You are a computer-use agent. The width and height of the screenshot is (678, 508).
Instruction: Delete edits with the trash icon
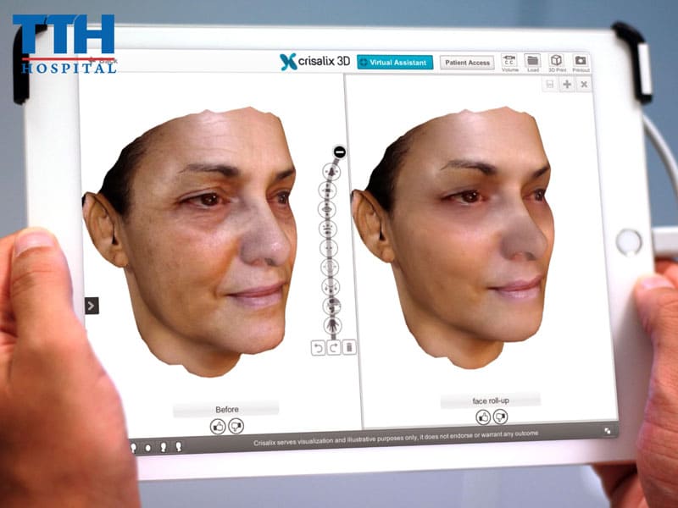(x=349, y=347)
